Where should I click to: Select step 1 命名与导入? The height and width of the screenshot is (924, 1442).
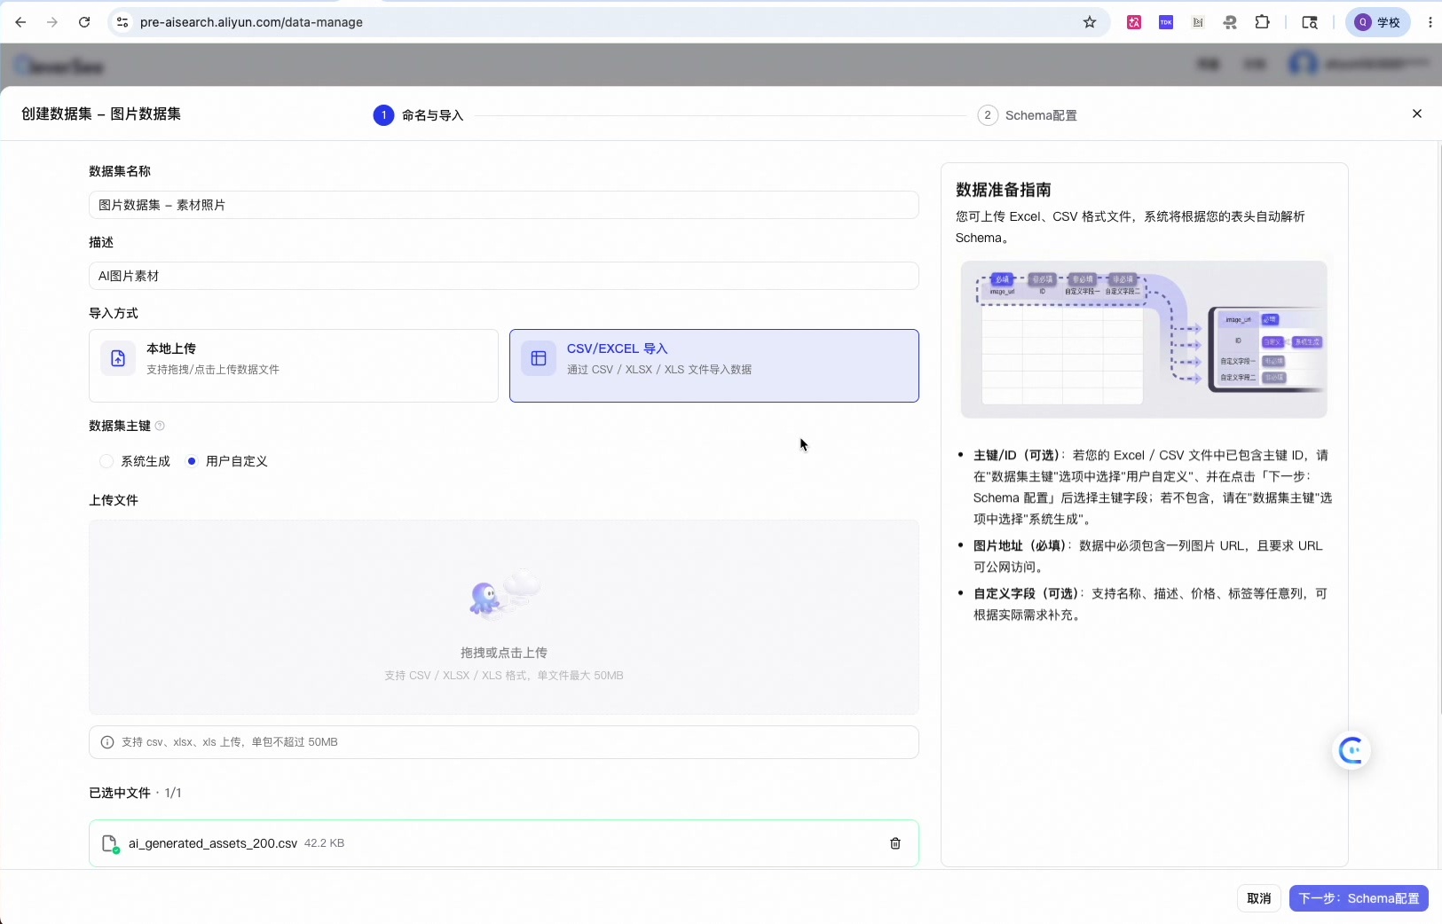tap(419, 115)
